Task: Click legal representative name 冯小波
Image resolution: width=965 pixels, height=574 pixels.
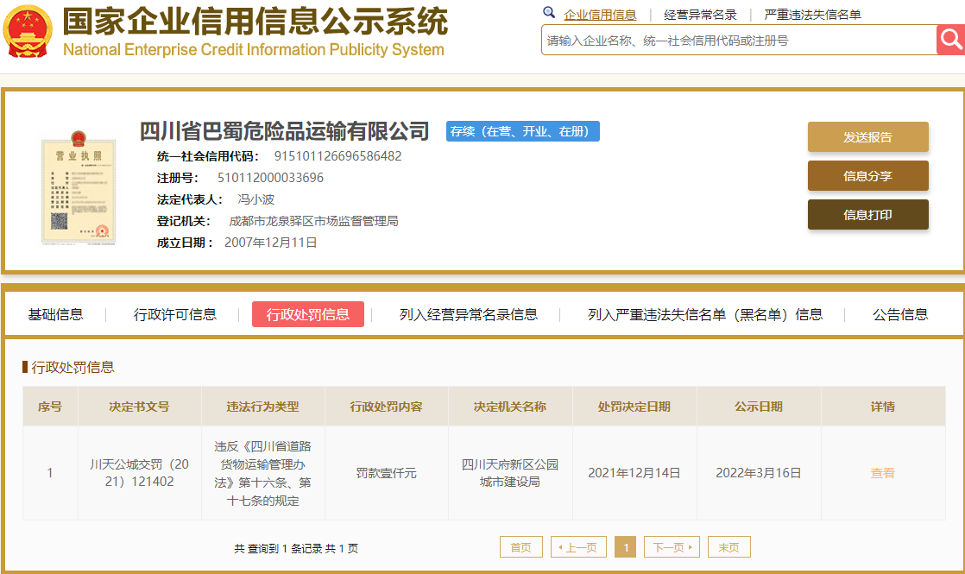Action: click(256, 199)
